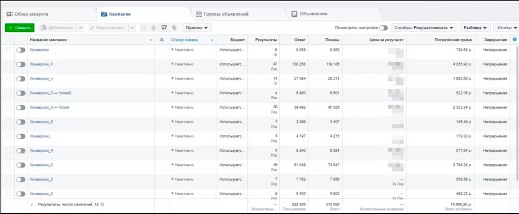The width and height of the screenshot is (519, 214).
Task: Click the green Создать button
Action: (x=20, y=28)
